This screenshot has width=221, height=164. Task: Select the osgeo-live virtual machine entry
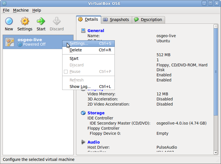click(38, 42)
